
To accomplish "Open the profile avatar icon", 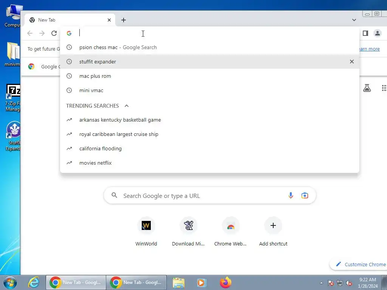I will coord(378,33).
